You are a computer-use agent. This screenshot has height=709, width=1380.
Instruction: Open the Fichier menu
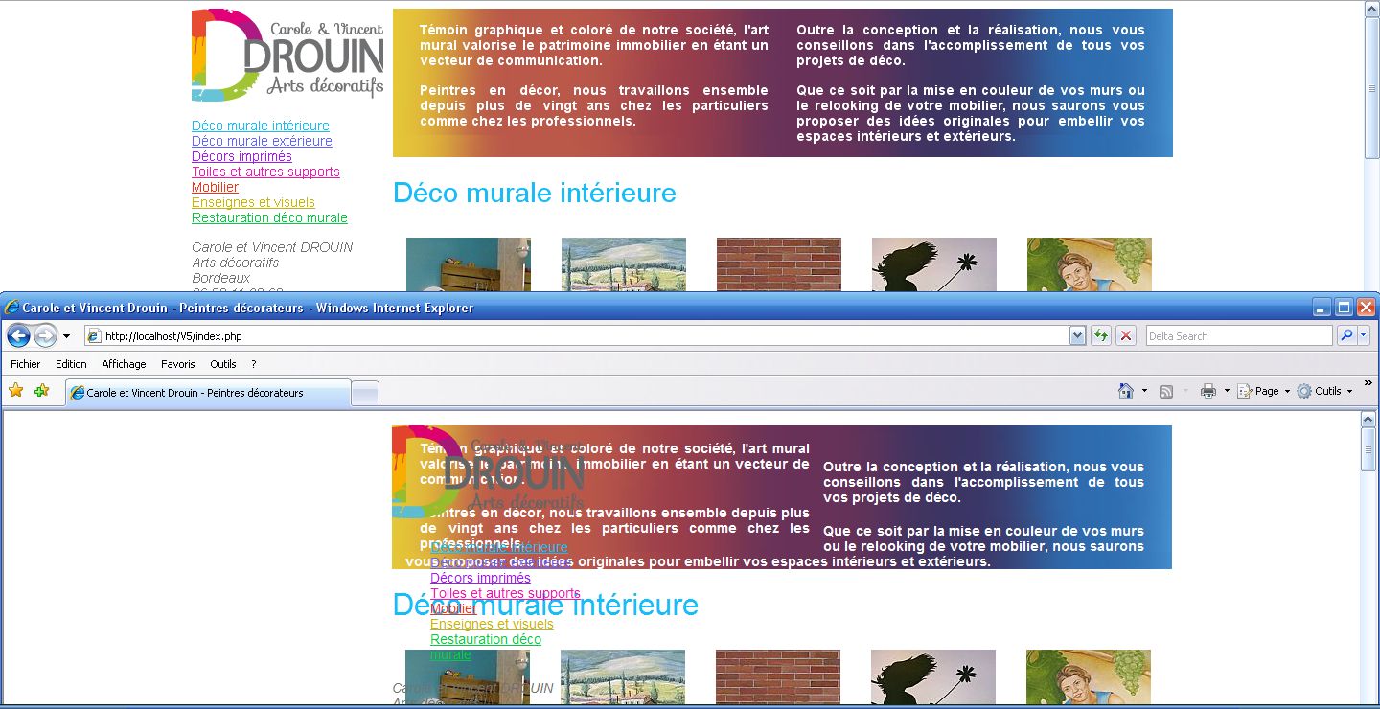coord(26,364)
